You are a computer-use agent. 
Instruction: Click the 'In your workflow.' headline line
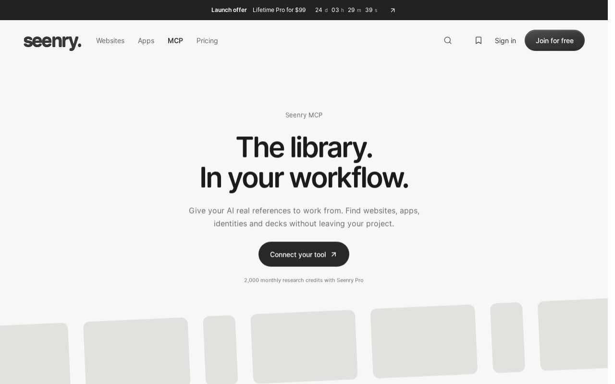pyautogui.click(x=304, y=178)
